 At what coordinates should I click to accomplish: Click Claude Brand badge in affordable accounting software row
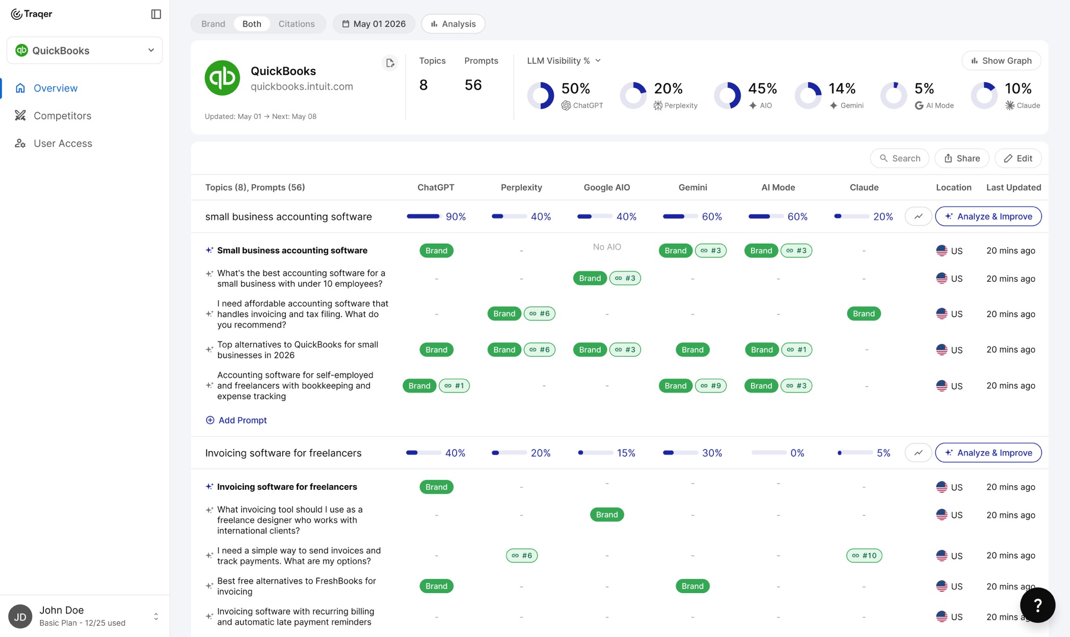click(x=864, y=313)
